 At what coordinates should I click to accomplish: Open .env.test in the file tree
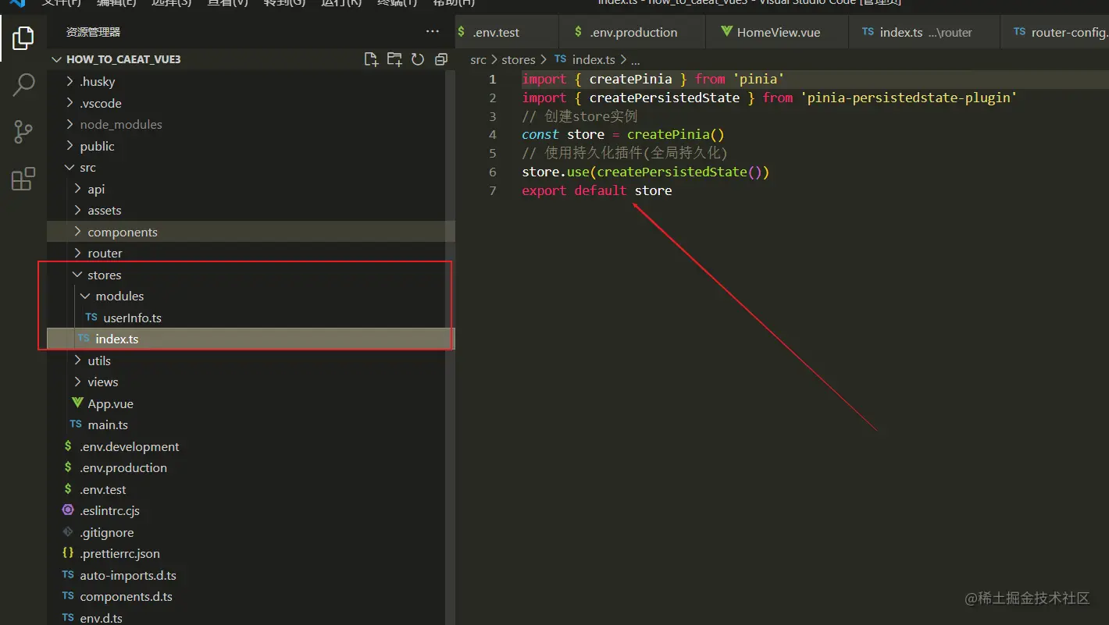(250, 489)
